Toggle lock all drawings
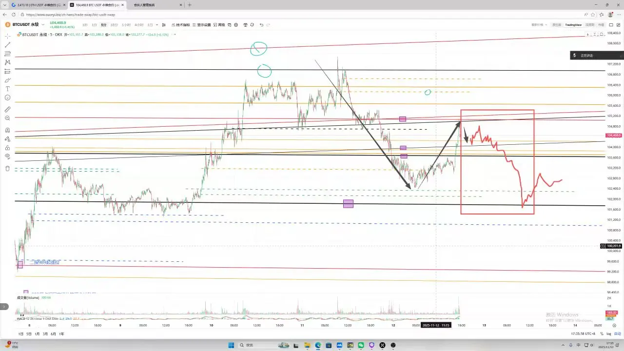 [x=7, y=148]
